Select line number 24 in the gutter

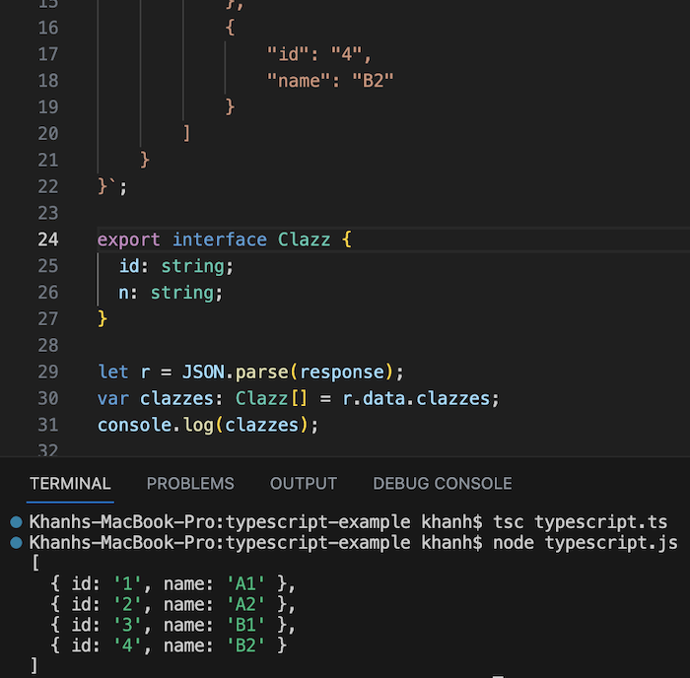[48, 239]
